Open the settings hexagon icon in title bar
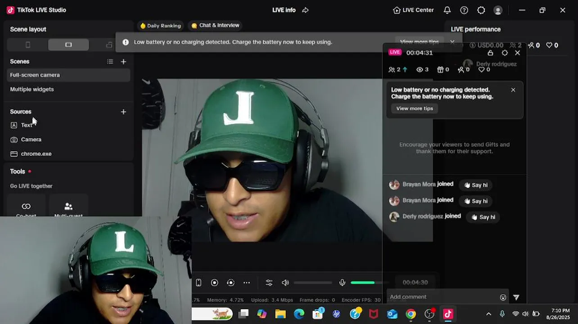The width and height of the screenshot is (578, 324). point(481,10)
